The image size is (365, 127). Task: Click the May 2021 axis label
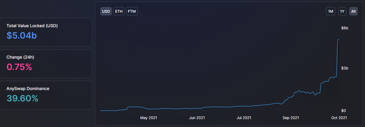click(x=148, y=118)
